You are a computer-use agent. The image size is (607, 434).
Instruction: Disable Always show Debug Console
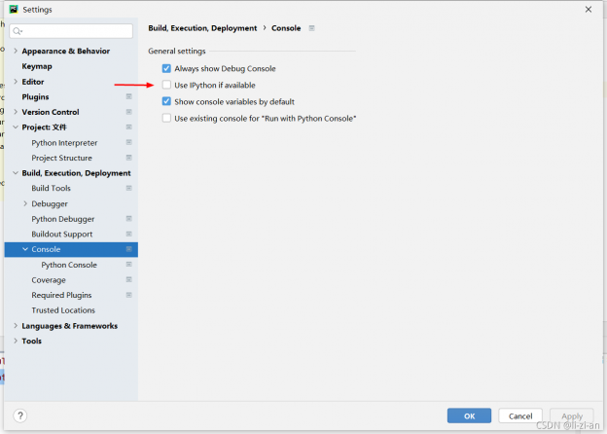tap(166, 69)
